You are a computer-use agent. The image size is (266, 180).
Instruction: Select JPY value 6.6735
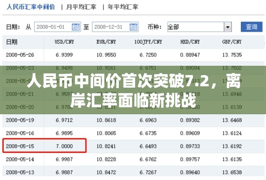click(148, 133)
